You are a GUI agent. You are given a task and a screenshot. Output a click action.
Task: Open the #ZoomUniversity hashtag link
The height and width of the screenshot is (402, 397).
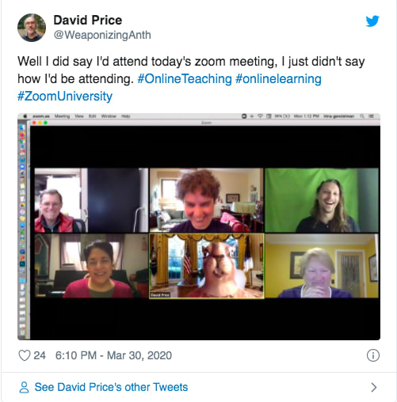point(65,96)
